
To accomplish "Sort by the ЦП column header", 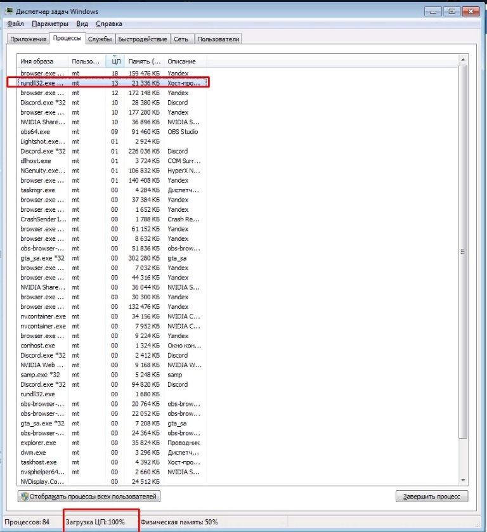I will click(x=115, y=62).
